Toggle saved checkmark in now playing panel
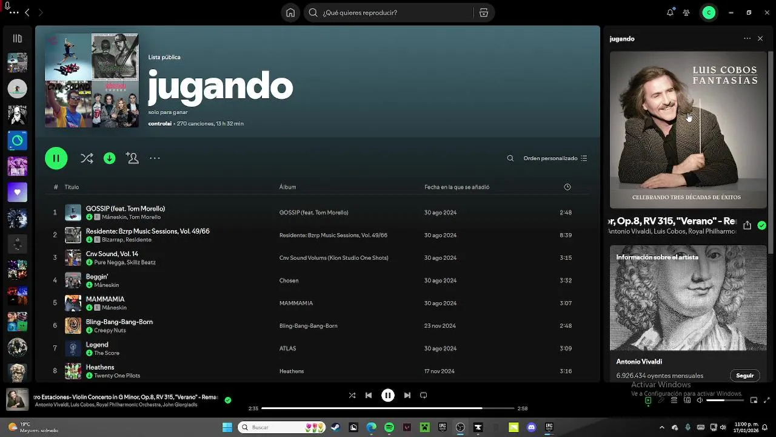Viewport: 776px width, 437px height. click(x=761, y=225)
